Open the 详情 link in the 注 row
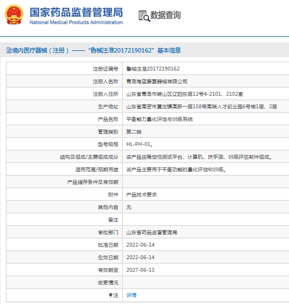This screenshot has width=289, height=304. (x=131, y=295)
